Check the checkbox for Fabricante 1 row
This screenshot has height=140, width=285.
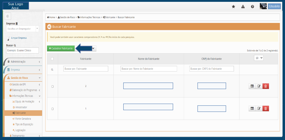tap(53, 109)
